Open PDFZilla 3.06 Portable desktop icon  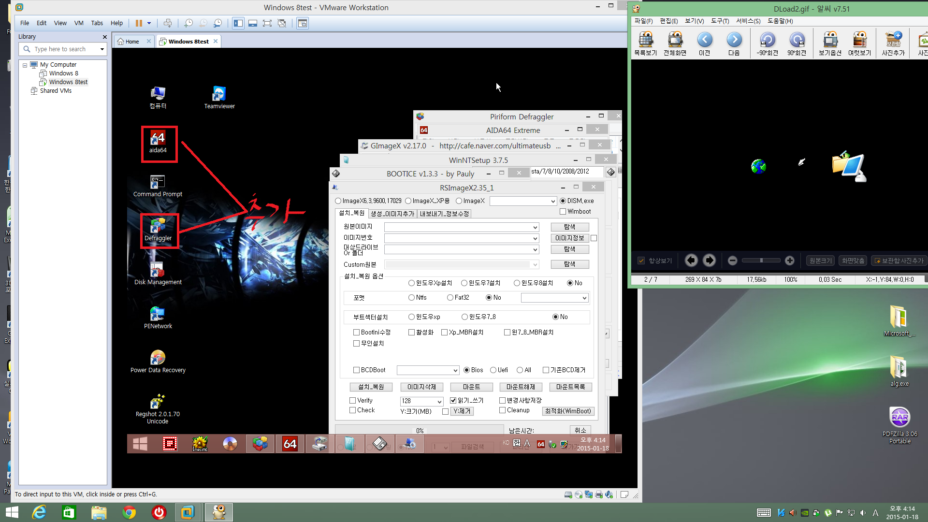tap(899, 424)
